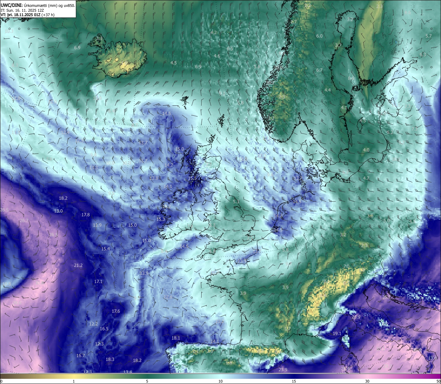Click the 3.0 map value

tap(370, 216)
